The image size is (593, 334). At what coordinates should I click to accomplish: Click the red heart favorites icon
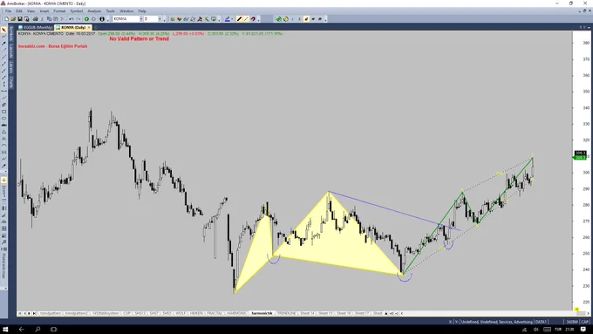click(180, 19)
